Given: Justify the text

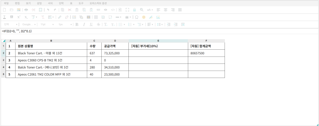Looking at the screenshot, I should click(180, 10).
